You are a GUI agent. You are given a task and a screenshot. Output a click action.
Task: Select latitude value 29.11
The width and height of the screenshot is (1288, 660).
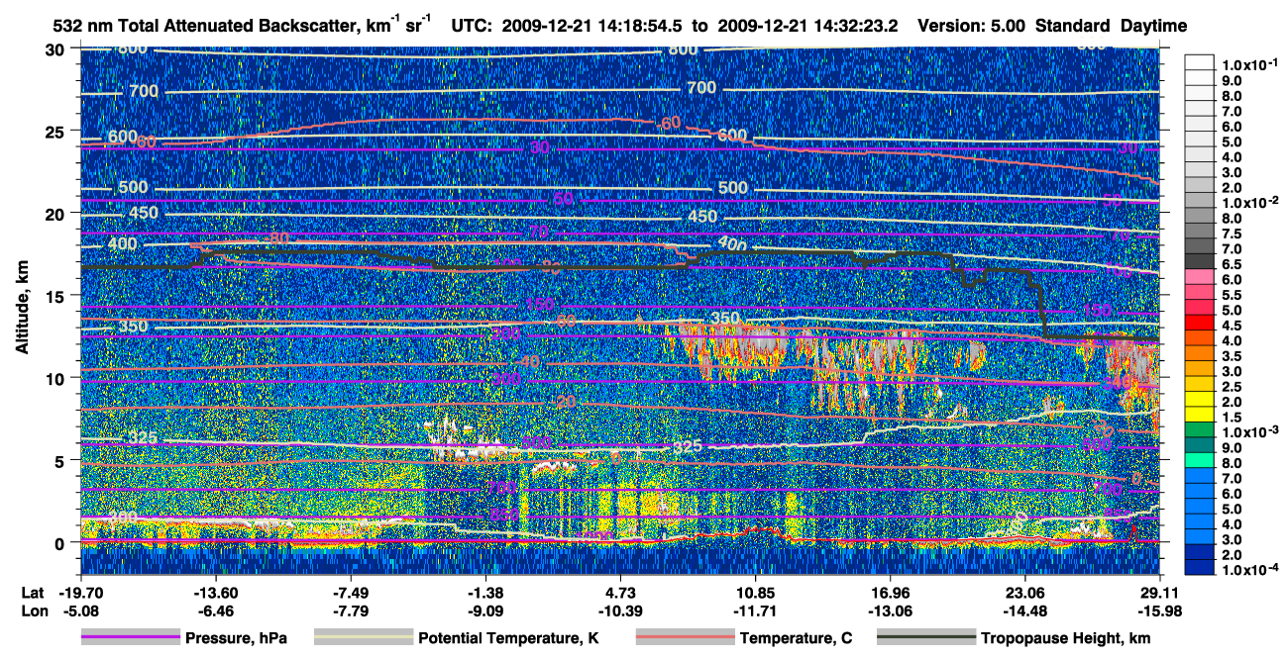[x=1159, y=593]
